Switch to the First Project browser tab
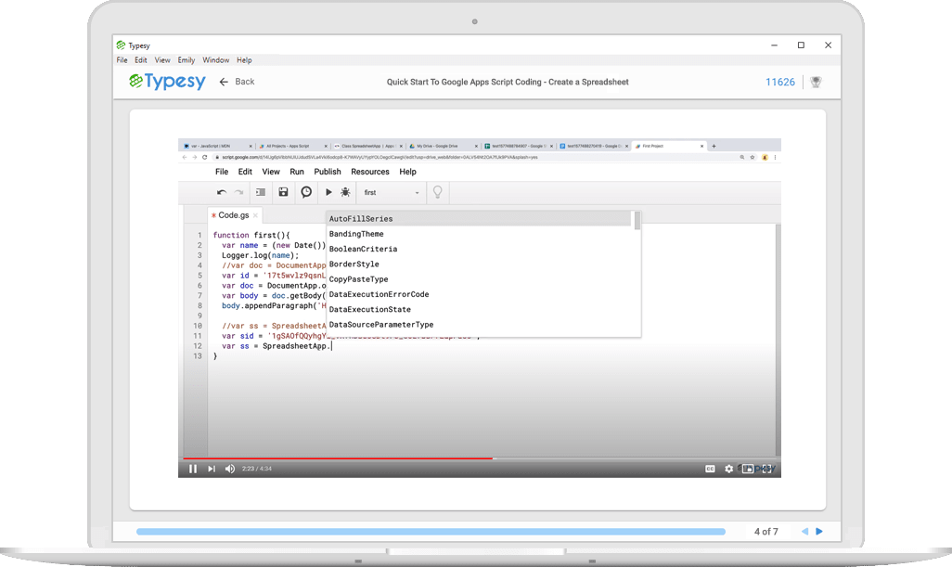Screen dimensions: 952x567 coord(668,147)
